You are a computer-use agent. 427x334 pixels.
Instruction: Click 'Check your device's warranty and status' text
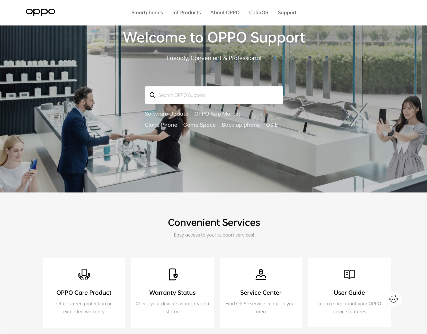[172, 307]
